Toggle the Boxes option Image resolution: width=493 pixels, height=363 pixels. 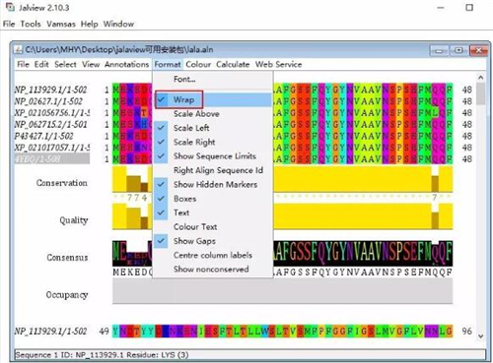point(213,199)
